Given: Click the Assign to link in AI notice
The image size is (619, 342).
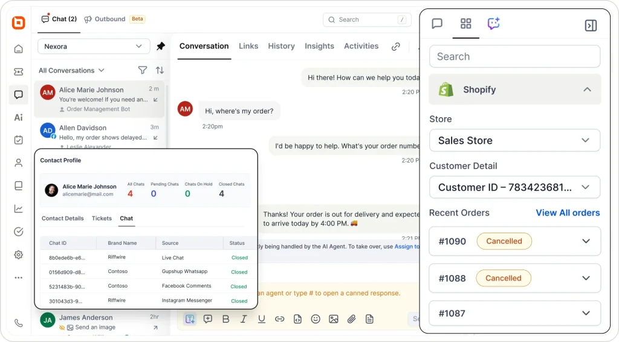Looking at the screenshot, I should [x=407, y=247].
